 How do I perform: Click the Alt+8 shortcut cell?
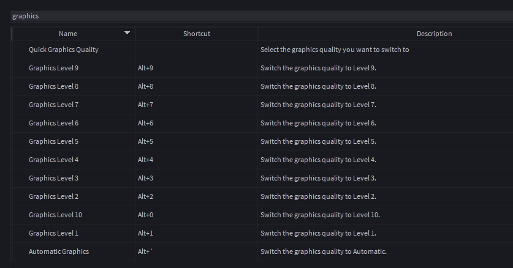pyautogui.click(x=197, y=86)
